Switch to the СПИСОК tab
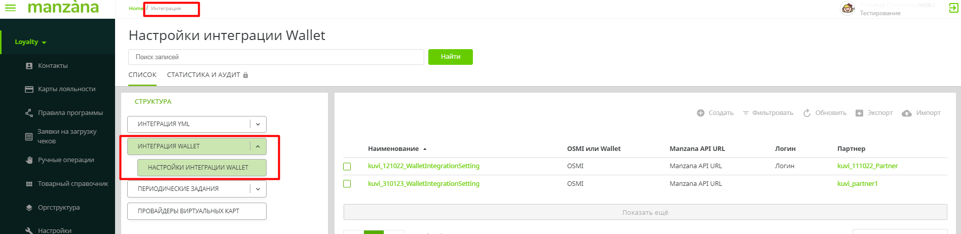The width and height of the screenshot is (961, 234). [142, 75]
